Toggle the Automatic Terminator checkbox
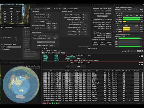 27,66
